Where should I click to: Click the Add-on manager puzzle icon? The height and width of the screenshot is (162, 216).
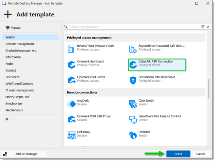pos(5,154)
